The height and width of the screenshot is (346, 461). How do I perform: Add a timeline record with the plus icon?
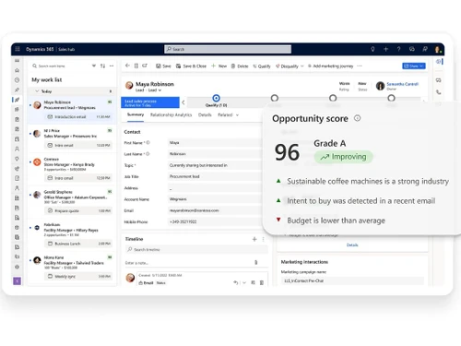(254, 239)
